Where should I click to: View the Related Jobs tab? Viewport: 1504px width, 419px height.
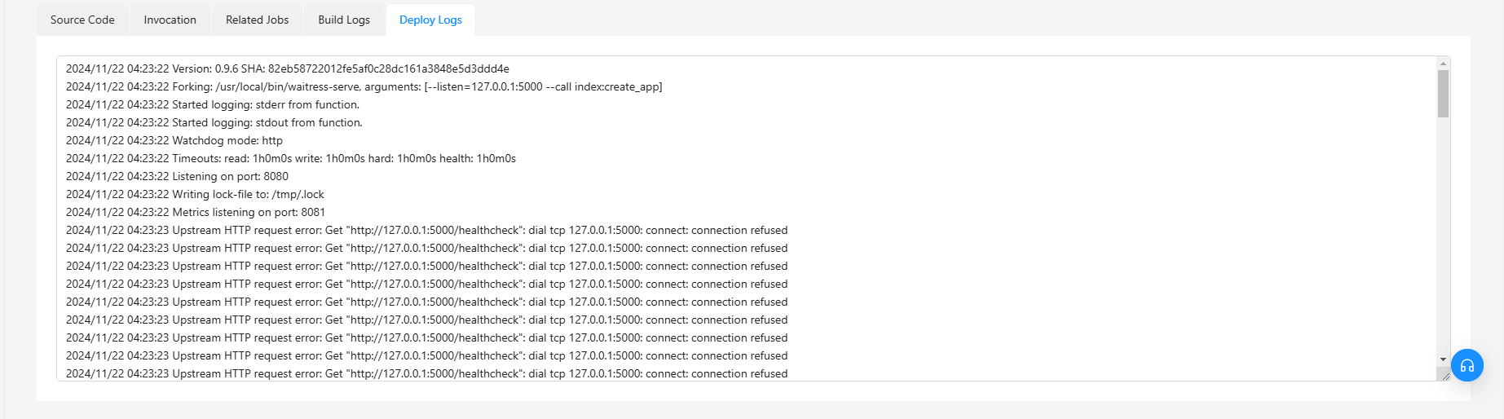click(x=258, y=20)
